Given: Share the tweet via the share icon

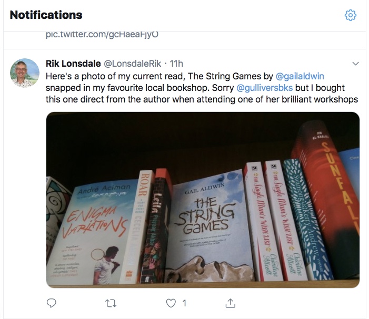Looking at the screenshot, I should click(230, 303).
